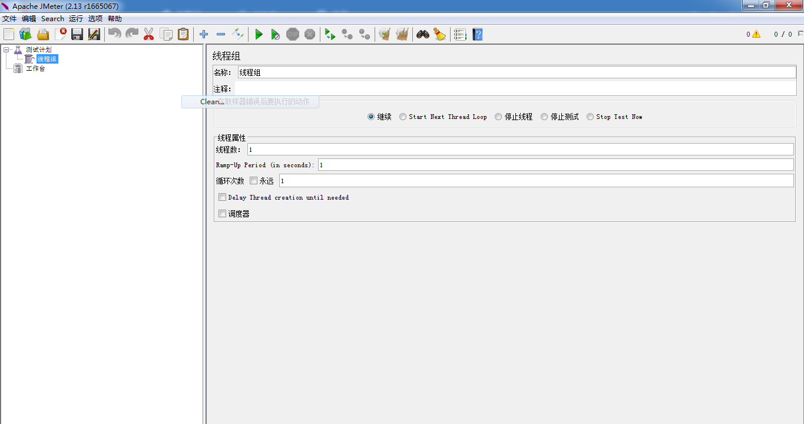Image resolution: width=804 pixels, height=424 pixels.
Task: Create a new test plan via toolbar
Action: 9,34
